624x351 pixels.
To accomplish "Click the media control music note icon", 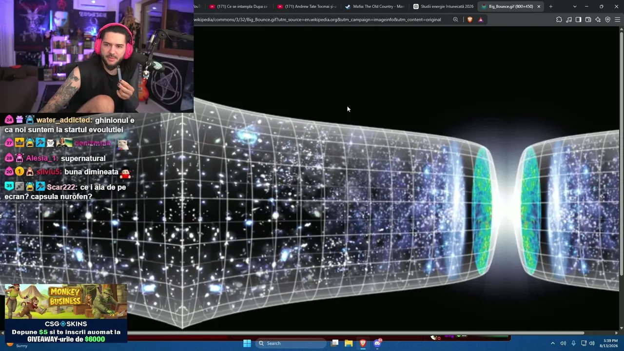I will pos(569,19).
